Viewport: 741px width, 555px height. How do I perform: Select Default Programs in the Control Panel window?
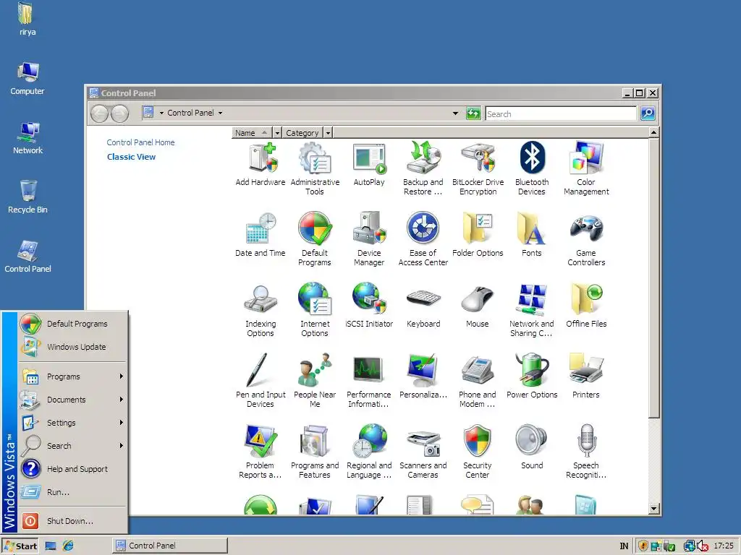tap(315, 239)
